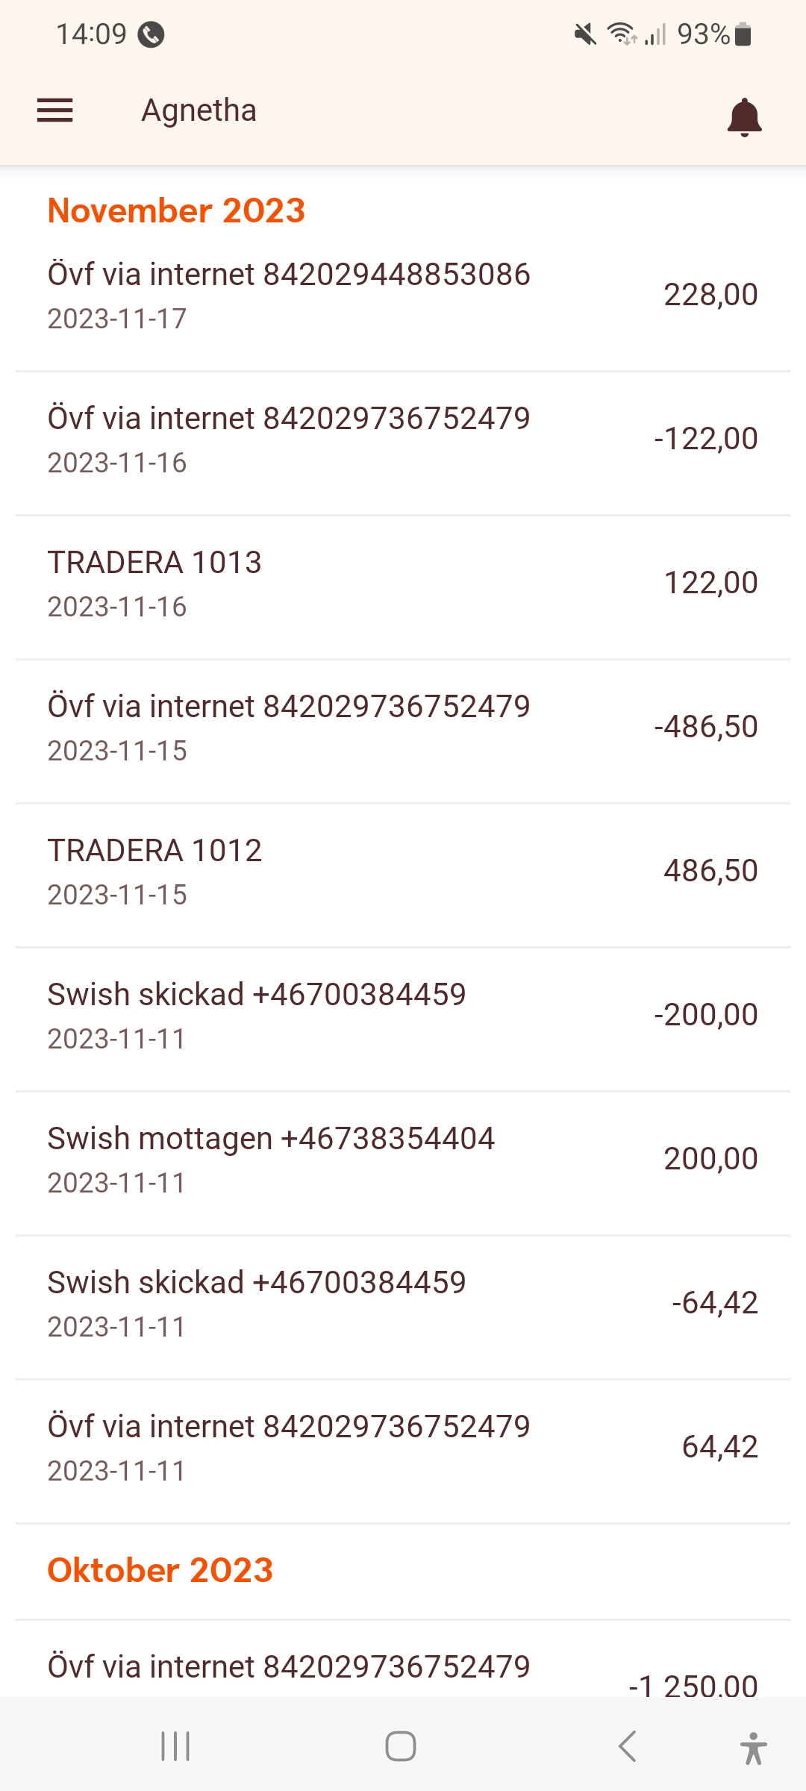
Task: Tap the Oktober 2023 section header
Action: 160,1570
